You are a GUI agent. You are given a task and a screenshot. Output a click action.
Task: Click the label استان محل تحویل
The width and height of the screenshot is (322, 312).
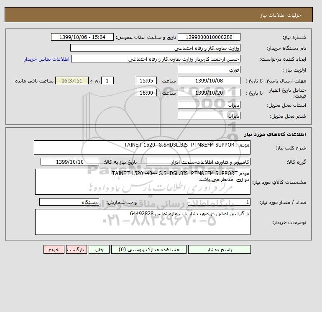point(286,105)
